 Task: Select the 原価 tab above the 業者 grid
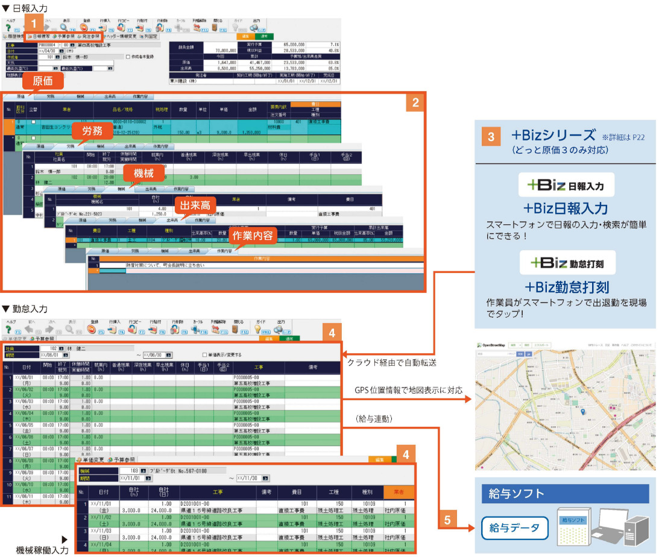tap(20, 96)
